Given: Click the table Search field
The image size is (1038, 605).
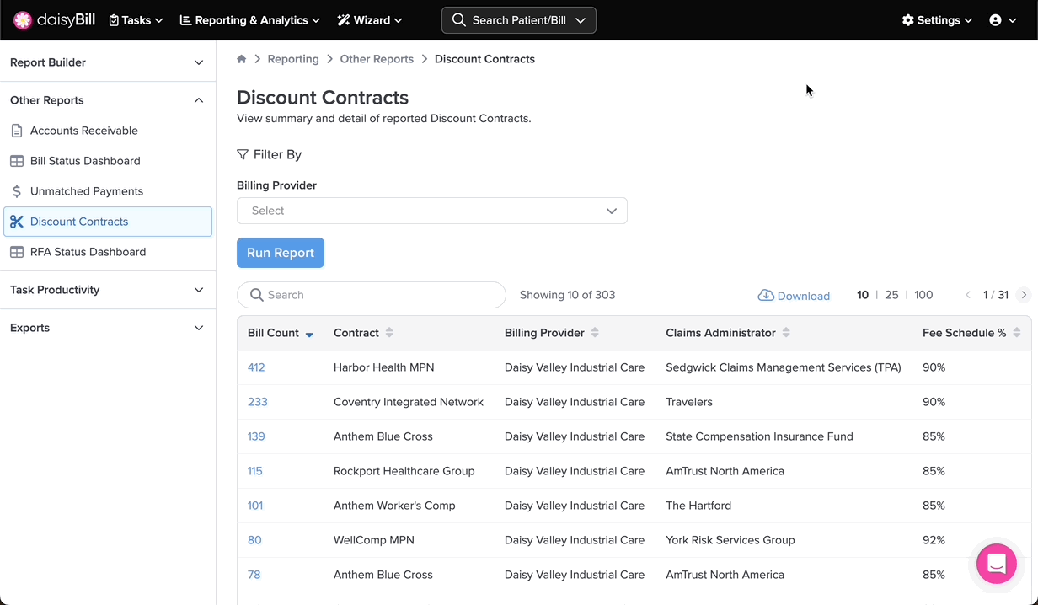Looking at the screenshot, I should [371, 295].
